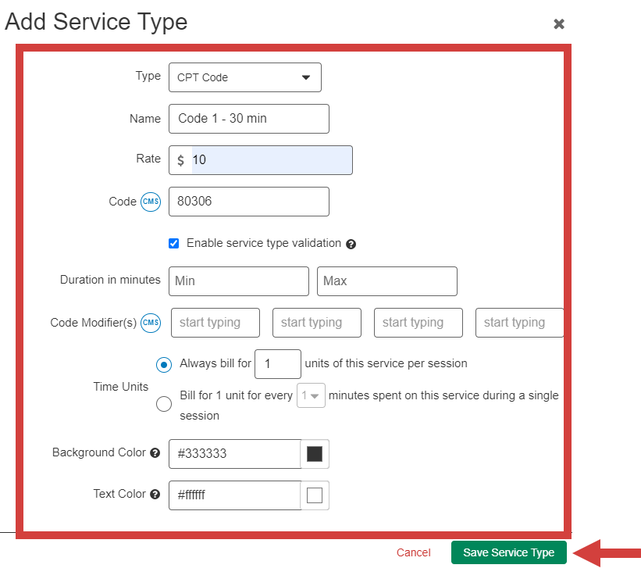Click help icon for service type validation
Image resolution: width=641 pixels, height=579 pixels.
click(x=351, y=244)
